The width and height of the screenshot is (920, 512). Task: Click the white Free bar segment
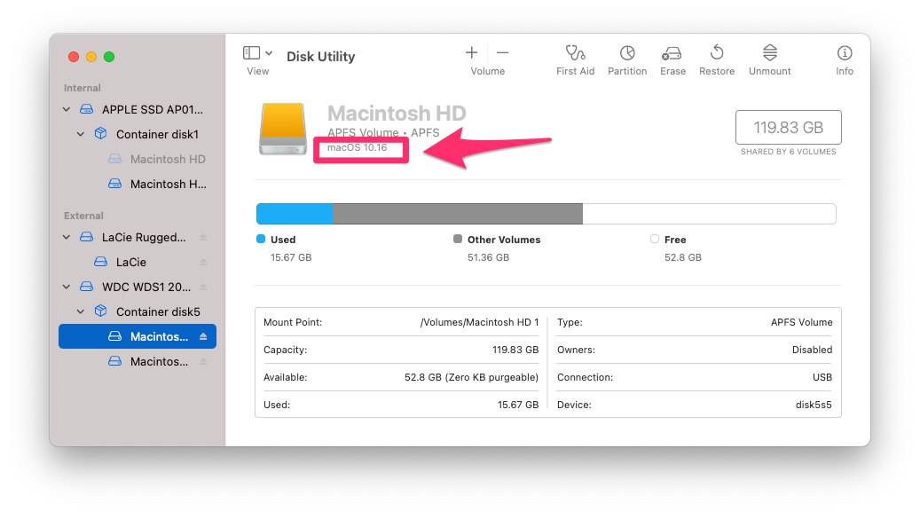click(x=710, y=214)
